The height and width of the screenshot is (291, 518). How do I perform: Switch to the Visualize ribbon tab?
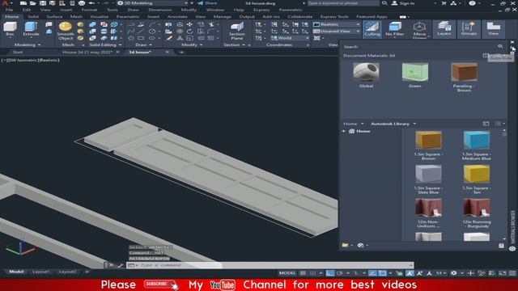tap(99, 16)
